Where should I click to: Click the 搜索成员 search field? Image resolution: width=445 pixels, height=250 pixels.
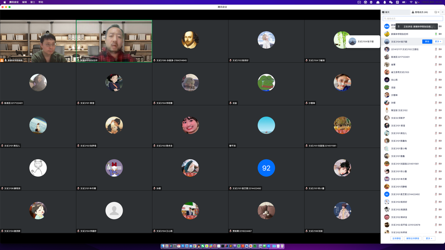pos(413,19)
